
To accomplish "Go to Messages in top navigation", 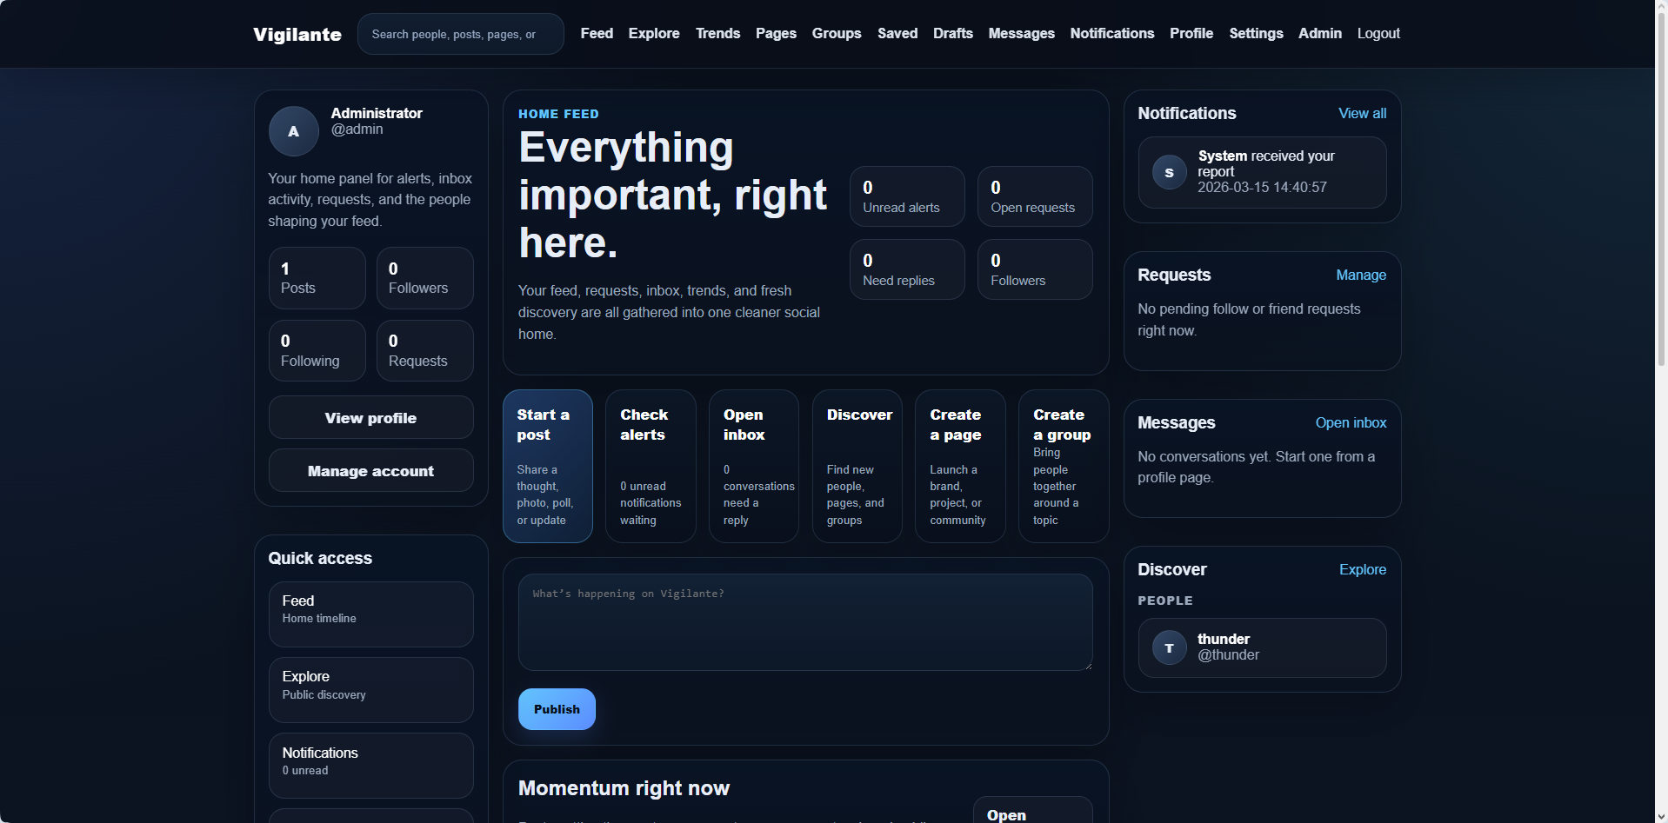I will [x=1021, y=33].
